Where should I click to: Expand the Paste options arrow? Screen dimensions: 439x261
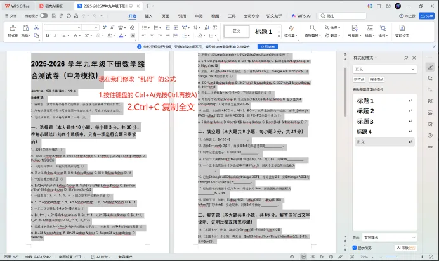pos(30,35)
